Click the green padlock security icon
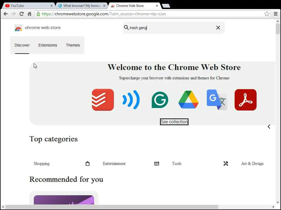281x210 pixels. click(x=38, y=14)
